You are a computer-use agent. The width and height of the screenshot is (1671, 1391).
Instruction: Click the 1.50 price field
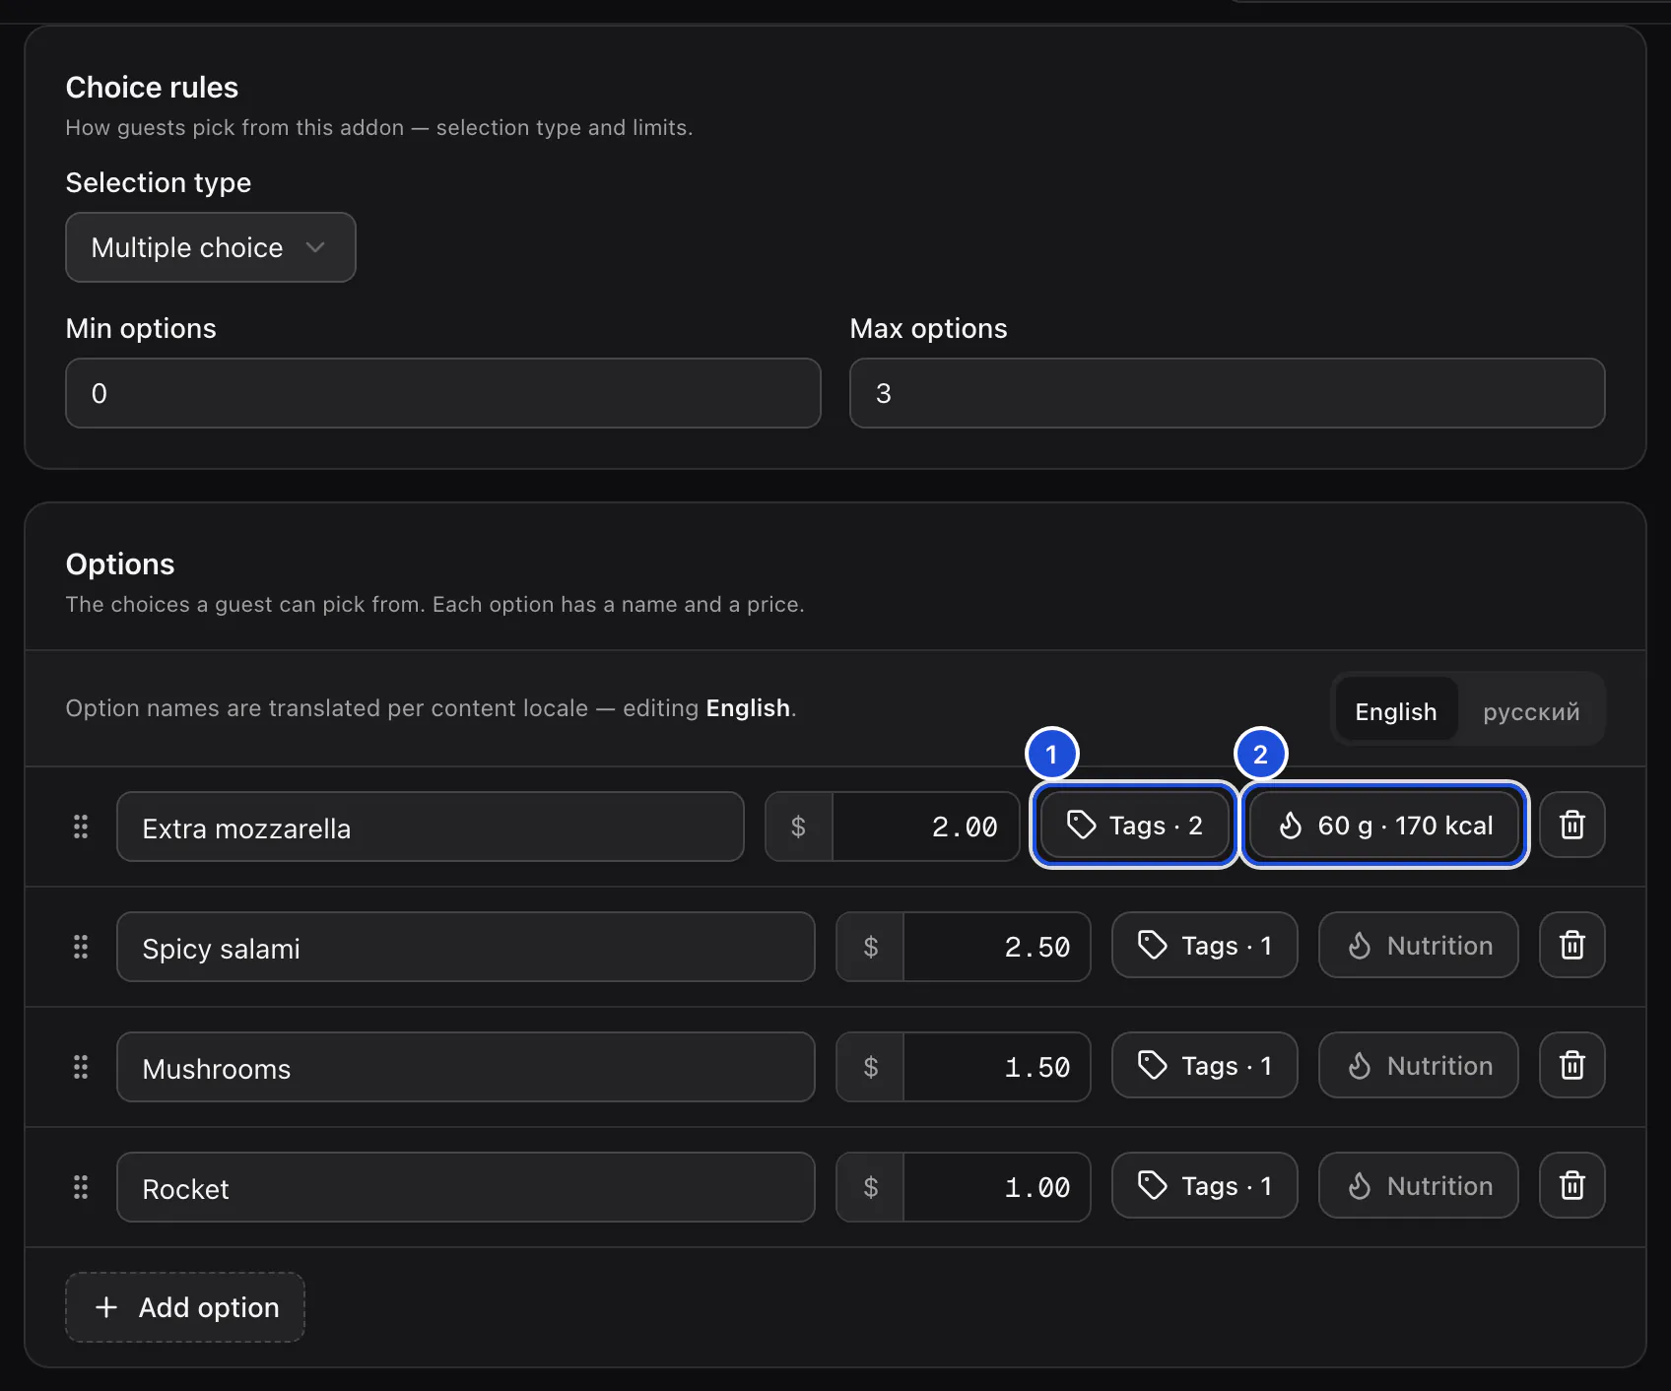click(x=997, y=1068)
